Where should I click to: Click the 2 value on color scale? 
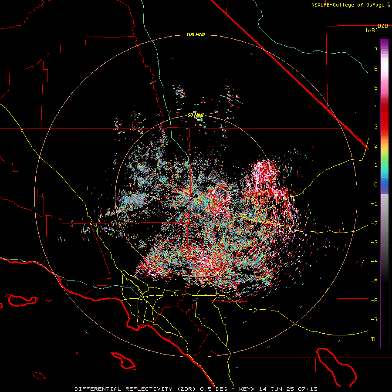coord(376,146)
